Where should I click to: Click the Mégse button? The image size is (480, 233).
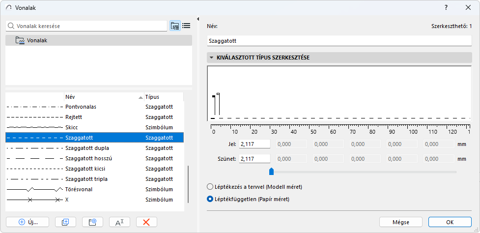point(401,222)
